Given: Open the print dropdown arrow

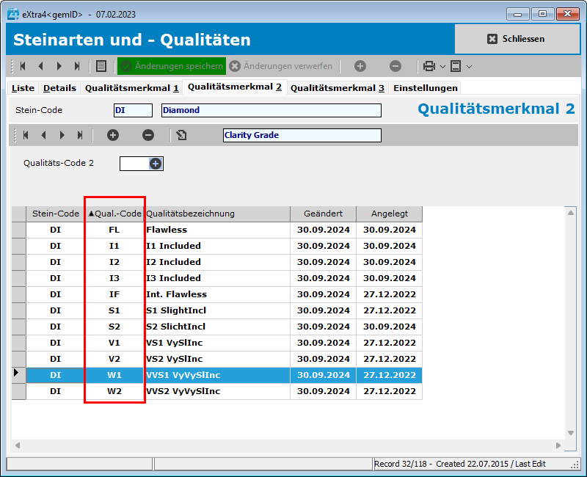Looking at the screenshot, I should pyautogui.click(x=443, y=67).
